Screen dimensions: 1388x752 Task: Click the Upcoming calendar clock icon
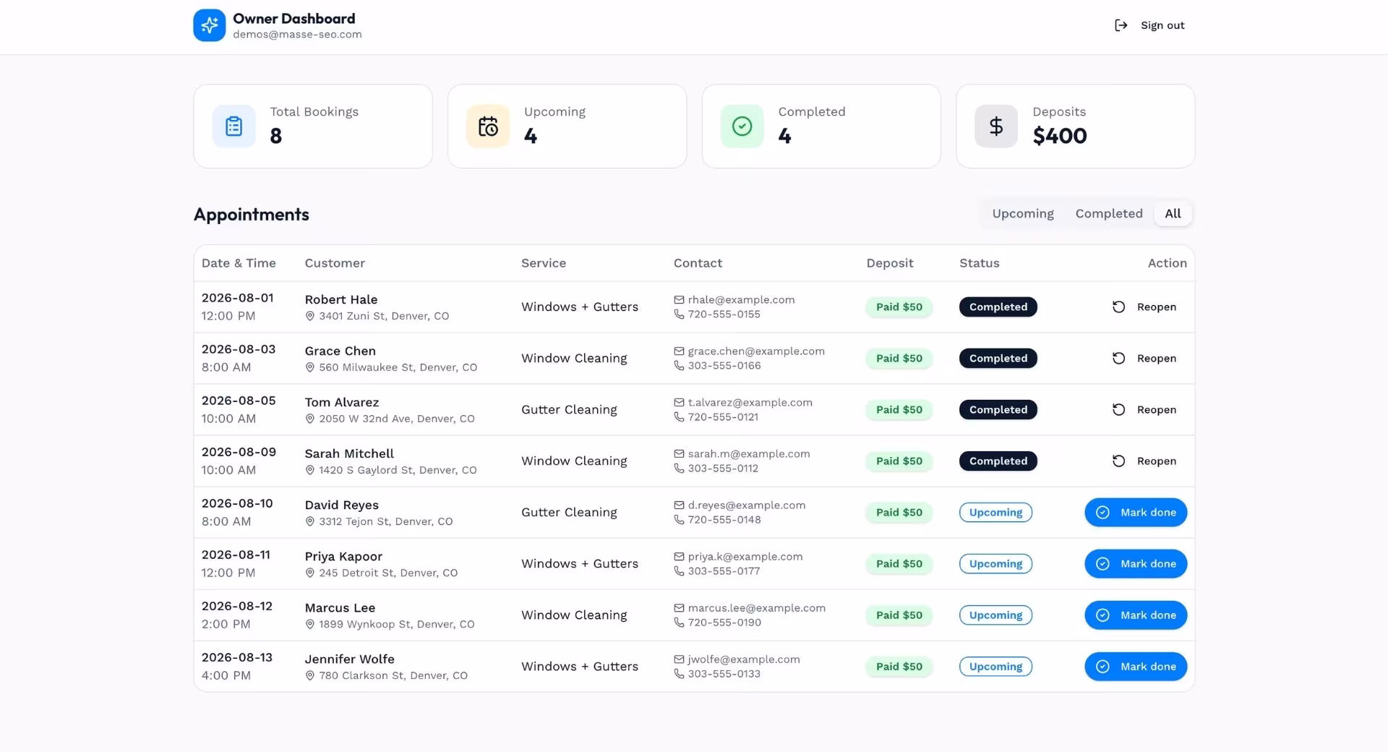(488, 127)
